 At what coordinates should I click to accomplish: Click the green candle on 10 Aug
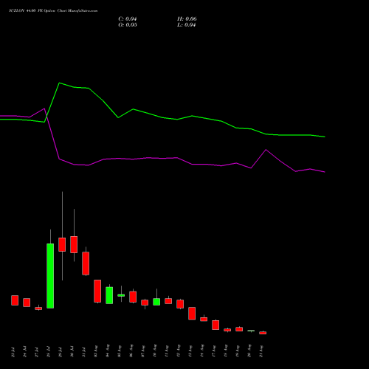156,302
